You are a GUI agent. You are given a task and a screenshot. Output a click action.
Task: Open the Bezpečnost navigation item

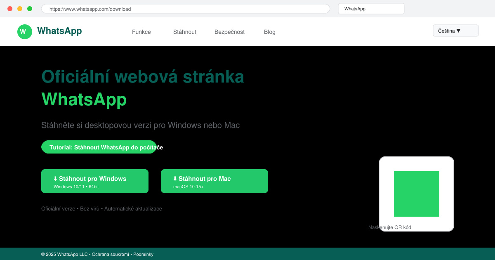tap(229, 32)
